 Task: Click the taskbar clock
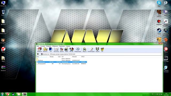click(166, 94)
